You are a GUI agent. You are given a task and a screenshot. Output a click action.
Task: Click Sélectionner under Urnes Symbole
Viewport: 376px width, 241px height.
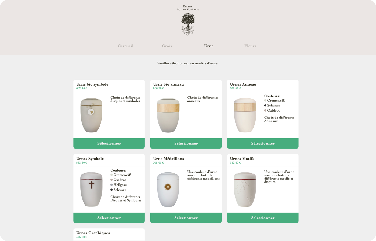[109, 218]
